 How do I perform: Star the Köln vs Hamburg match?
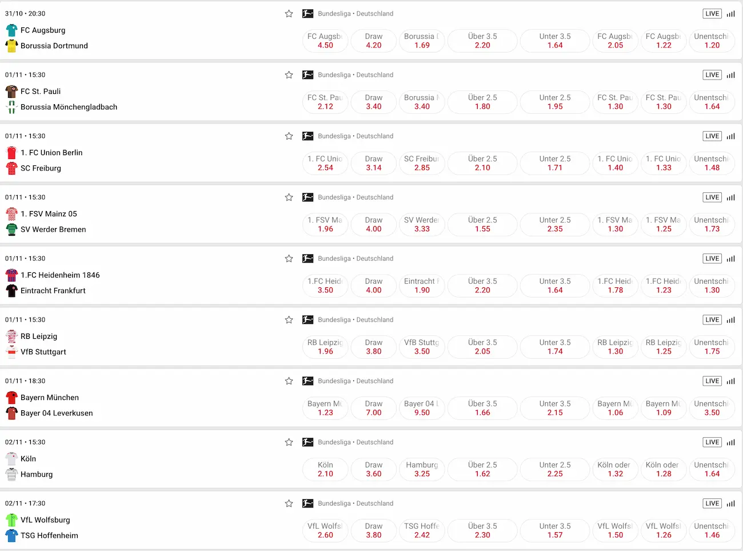click(x=289, y=442)
